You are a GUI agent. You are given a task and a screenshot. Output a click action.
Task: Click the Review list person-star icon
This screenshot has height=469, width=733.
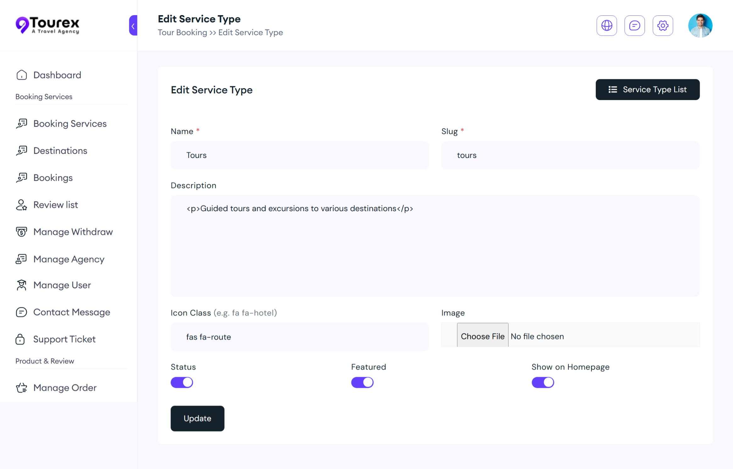click(x=21, y=205)
